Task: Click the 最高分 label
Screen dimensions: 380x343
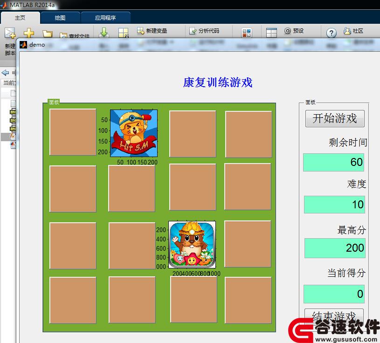Action: (352, 230)
